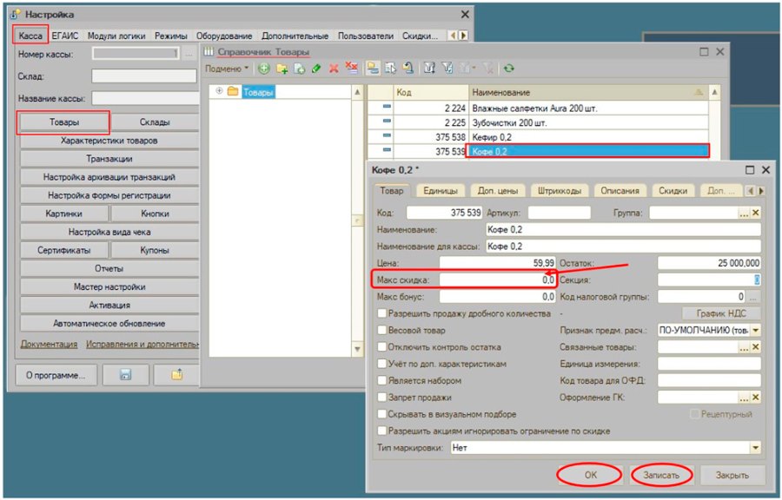Click the Цена input field
782x500 pixels.
pos(497,263)
